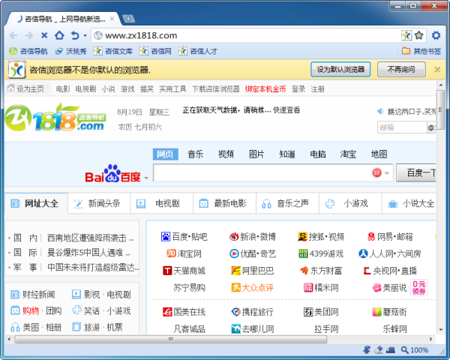Click the Zixin icon in address bar
450x360 pixels.
(406, 35)
